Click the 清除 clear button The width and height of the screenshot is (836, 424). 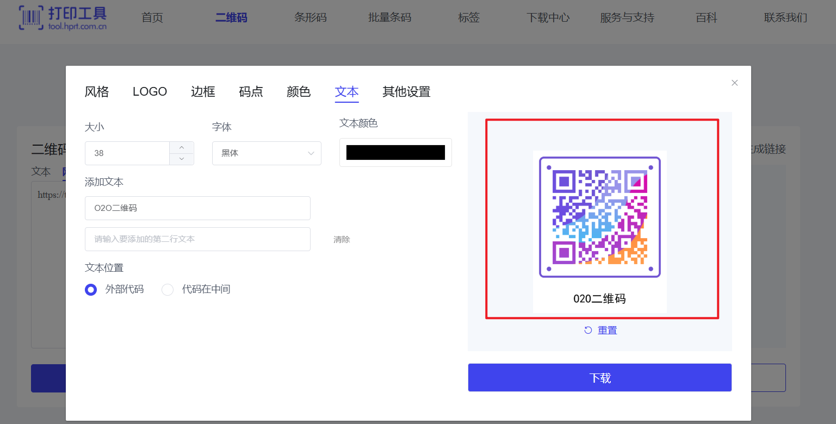click(x=342, y=239)
